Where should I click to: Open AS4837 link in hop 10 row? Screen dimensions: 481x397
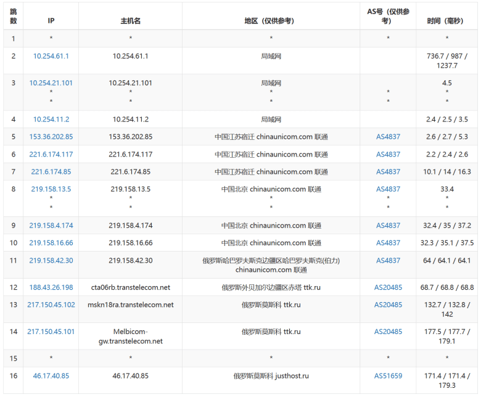(x=388, y=243)
